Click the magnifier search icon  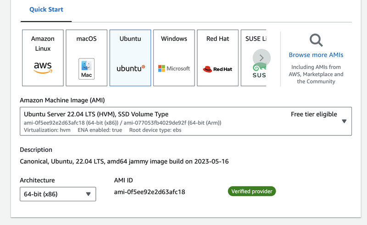(x=316, y=40)
